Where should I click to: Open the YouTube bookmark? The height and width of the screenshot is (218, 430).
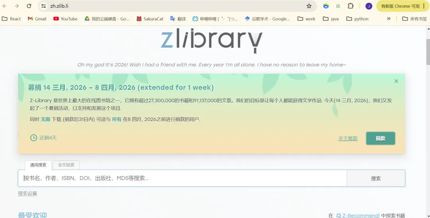pos(65,19)
